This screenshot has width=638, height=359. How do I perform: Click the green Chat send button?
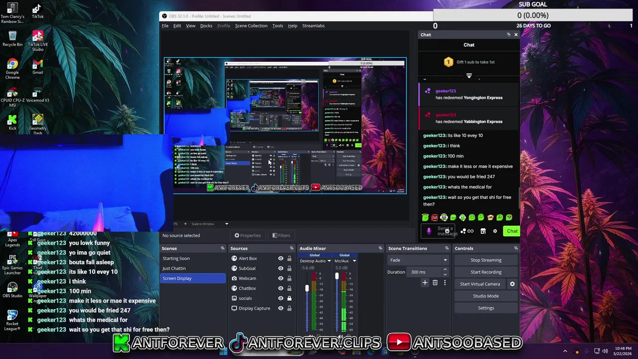[512, 231]
